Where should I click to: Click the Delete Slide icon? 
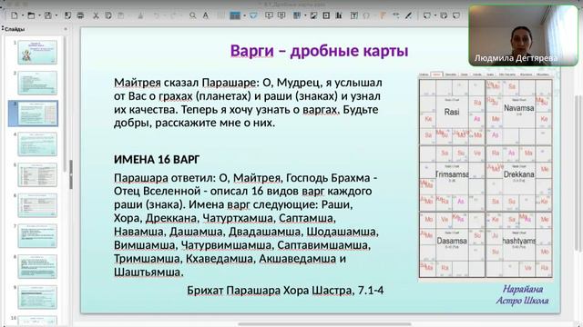456,15
